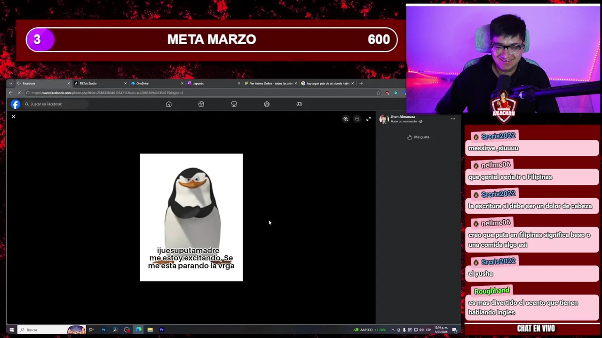Open the volume tray icon
Screen dimensions: 602x338
(x=421, y=330)
